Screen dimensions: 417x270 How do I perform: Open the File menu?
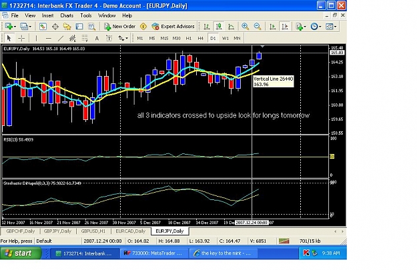coord(15,15)
